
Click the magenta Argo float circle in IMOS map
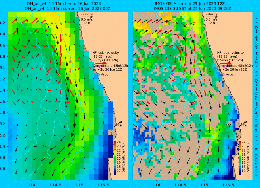[143, 86]
